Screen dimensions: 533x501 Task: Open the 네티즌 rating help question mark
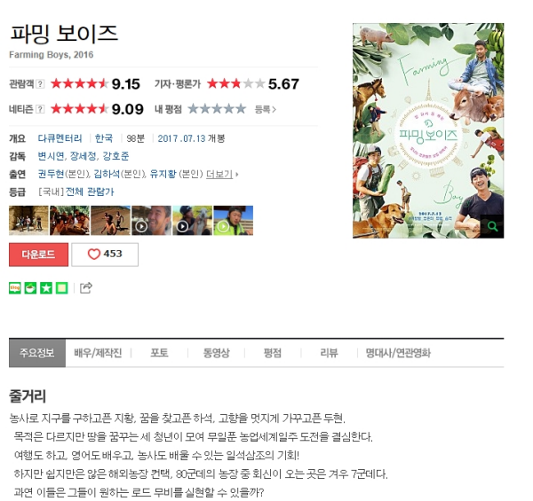coord(40,109)
